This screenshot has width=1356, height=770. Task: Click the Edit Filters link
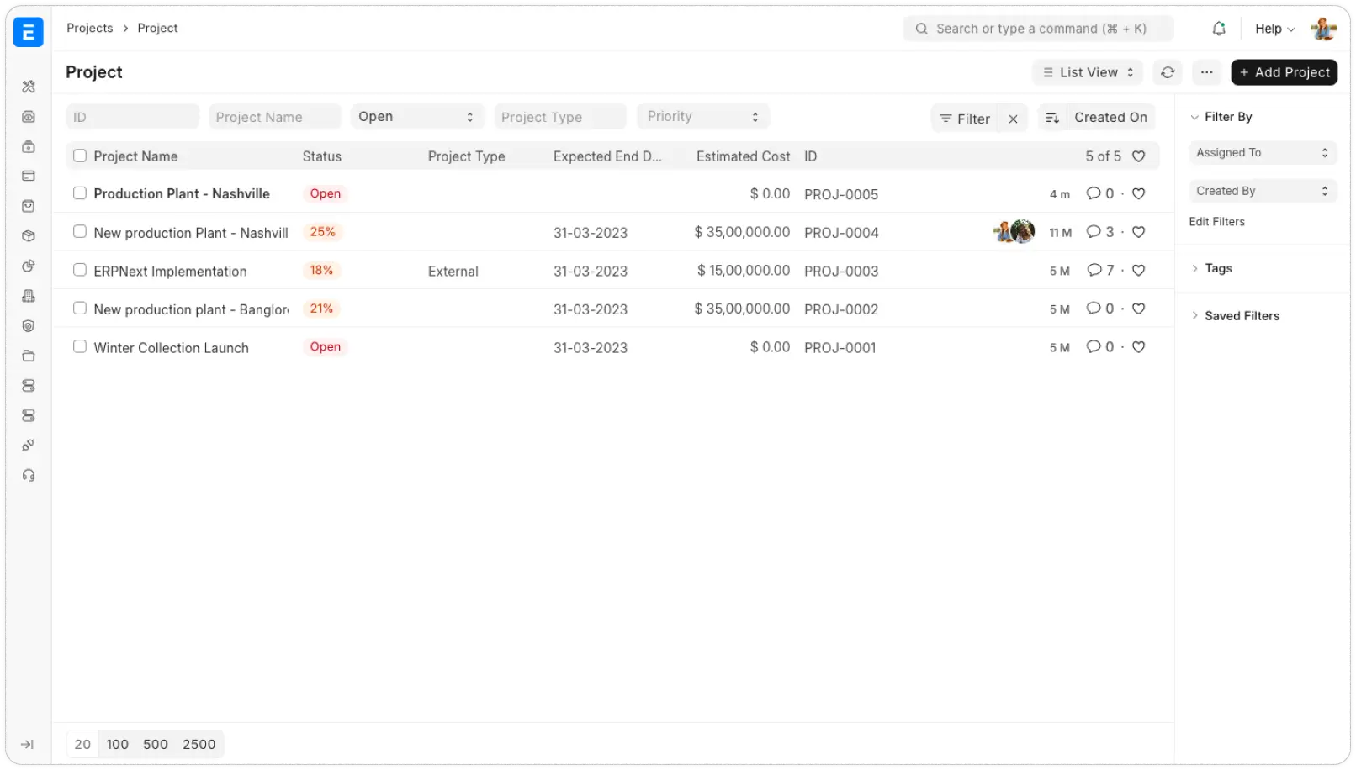click(1216, 221)
